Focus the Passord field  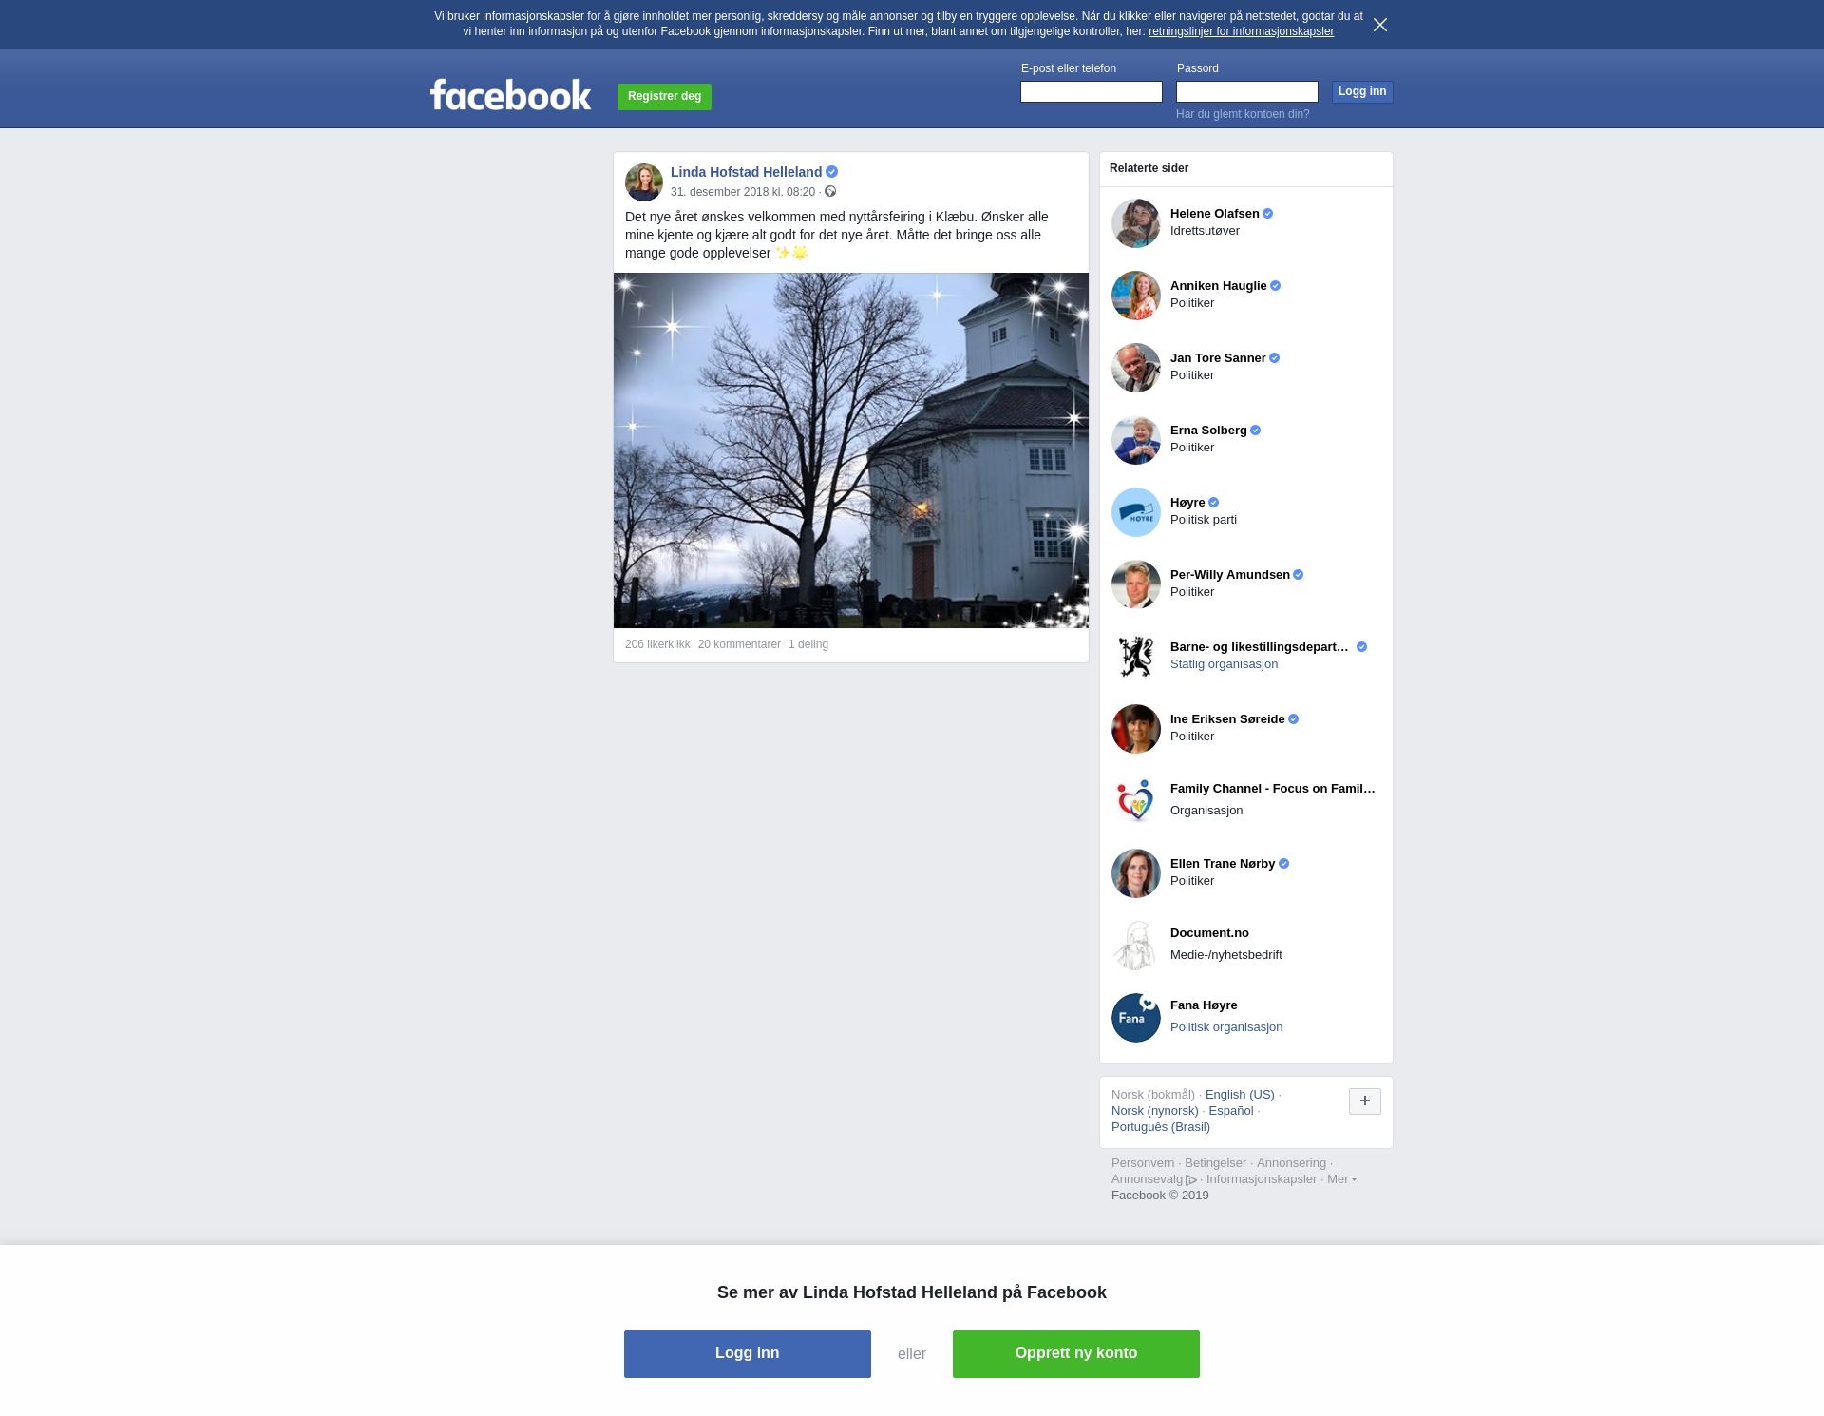(x=1247, y=91)
